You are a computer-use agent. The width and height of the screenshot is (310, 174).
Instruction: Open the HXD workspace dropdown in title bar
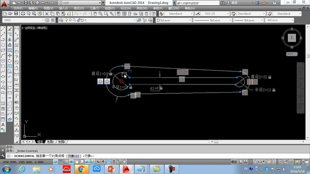[x=80, y=3]
